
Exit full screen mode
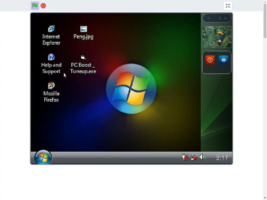point(228,6)
